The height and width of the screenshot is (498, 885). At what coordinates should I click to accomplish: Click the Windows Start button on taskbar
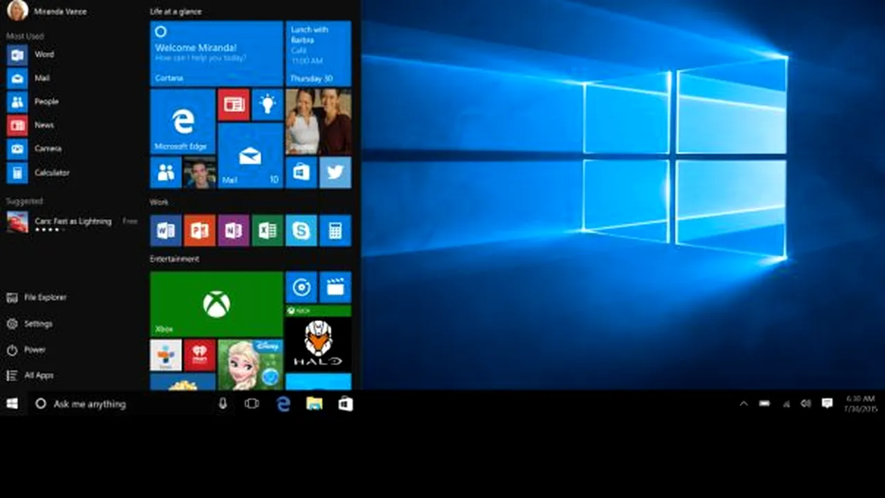click(12, 404)
